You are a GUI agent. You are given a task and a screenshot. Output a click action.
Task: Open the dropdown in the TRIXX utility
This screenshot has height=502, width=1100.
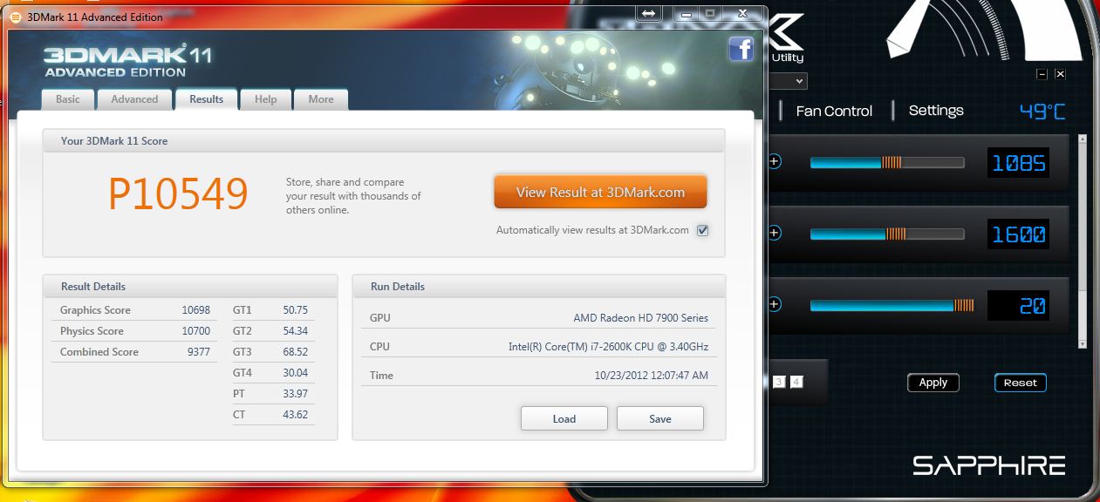[x=788, y=81]
